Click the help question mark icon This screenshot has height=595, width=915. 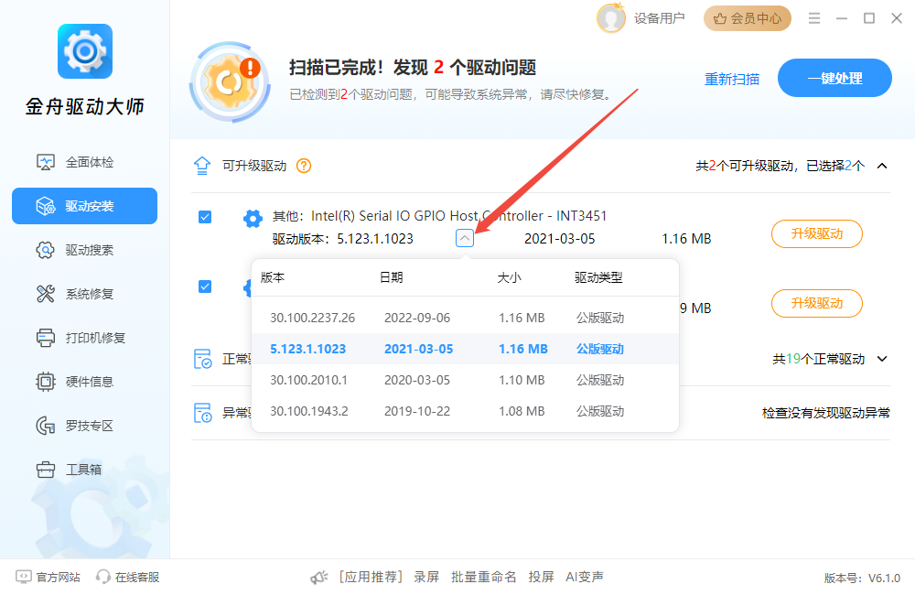(x=304, y=166)
